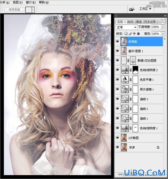This screenshot has height=179, width=168.
Task: Toggle visibility of 盖印-图层 1 layer
Action: [x=117, y=51]
